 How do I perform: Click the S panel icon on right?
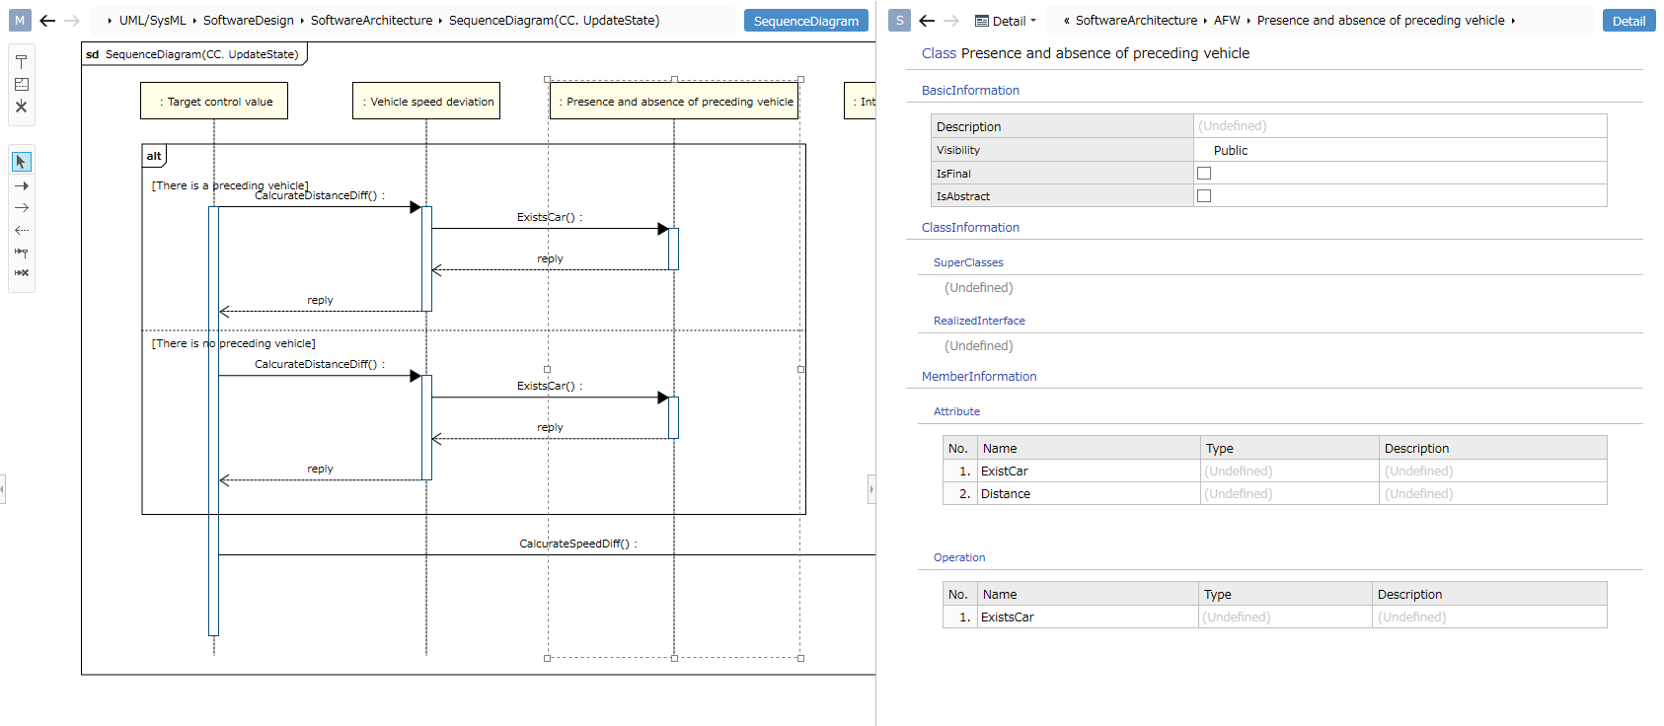click(899, 20)
